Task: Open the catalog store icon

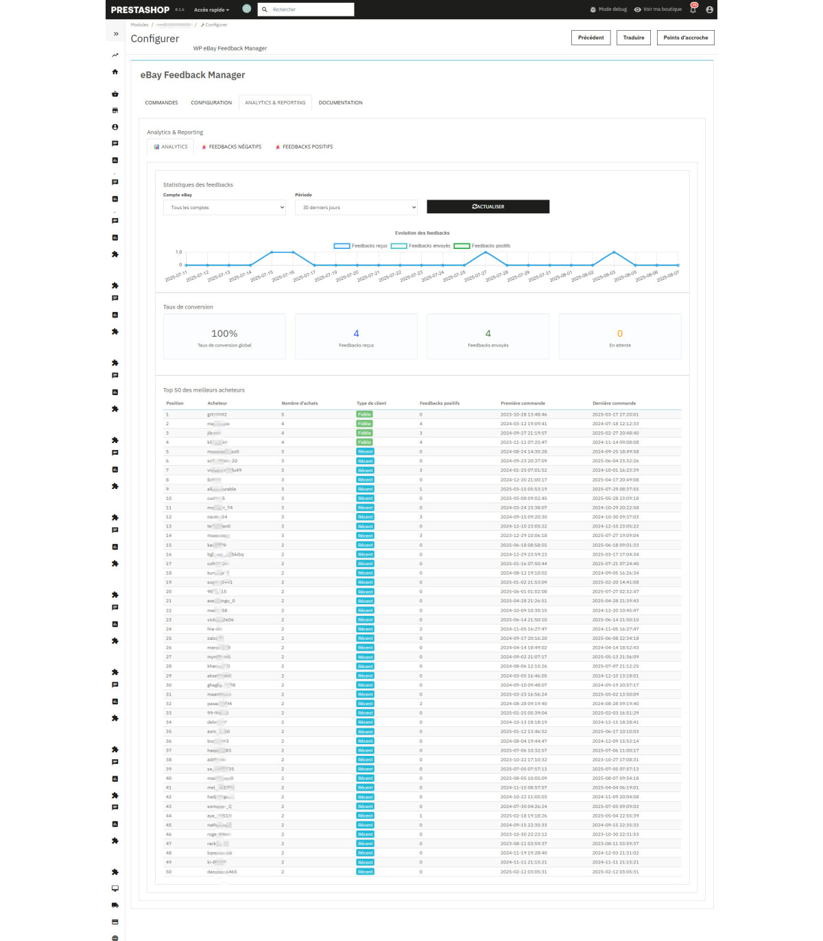Action: [115, 110]
